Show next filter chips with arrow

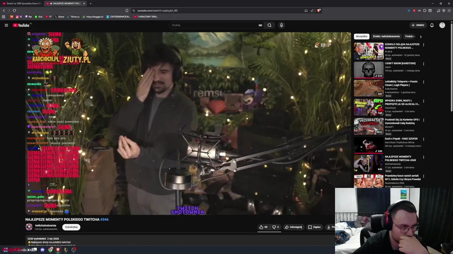point(420,36)
